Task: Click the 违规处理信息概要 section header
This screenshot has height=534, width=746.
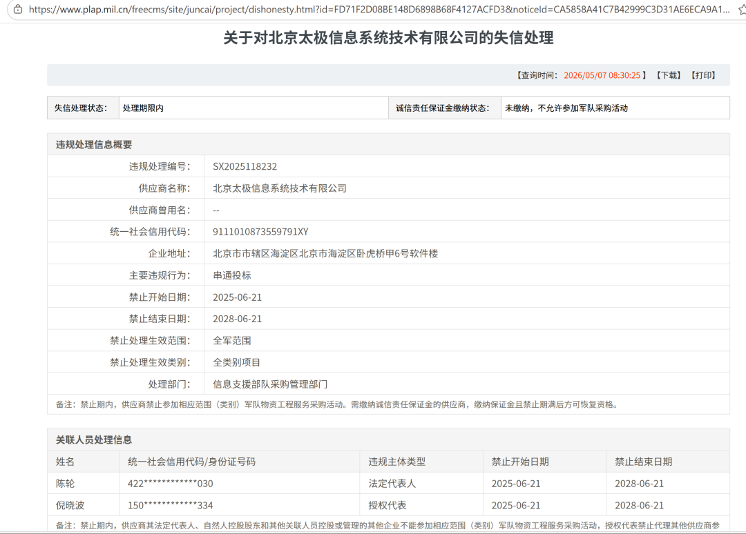Action: (94, 144)
